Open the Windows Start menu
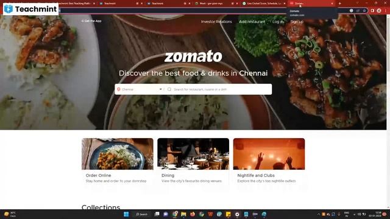This screenshot has width=390, height=219. [x=126, y=214]
